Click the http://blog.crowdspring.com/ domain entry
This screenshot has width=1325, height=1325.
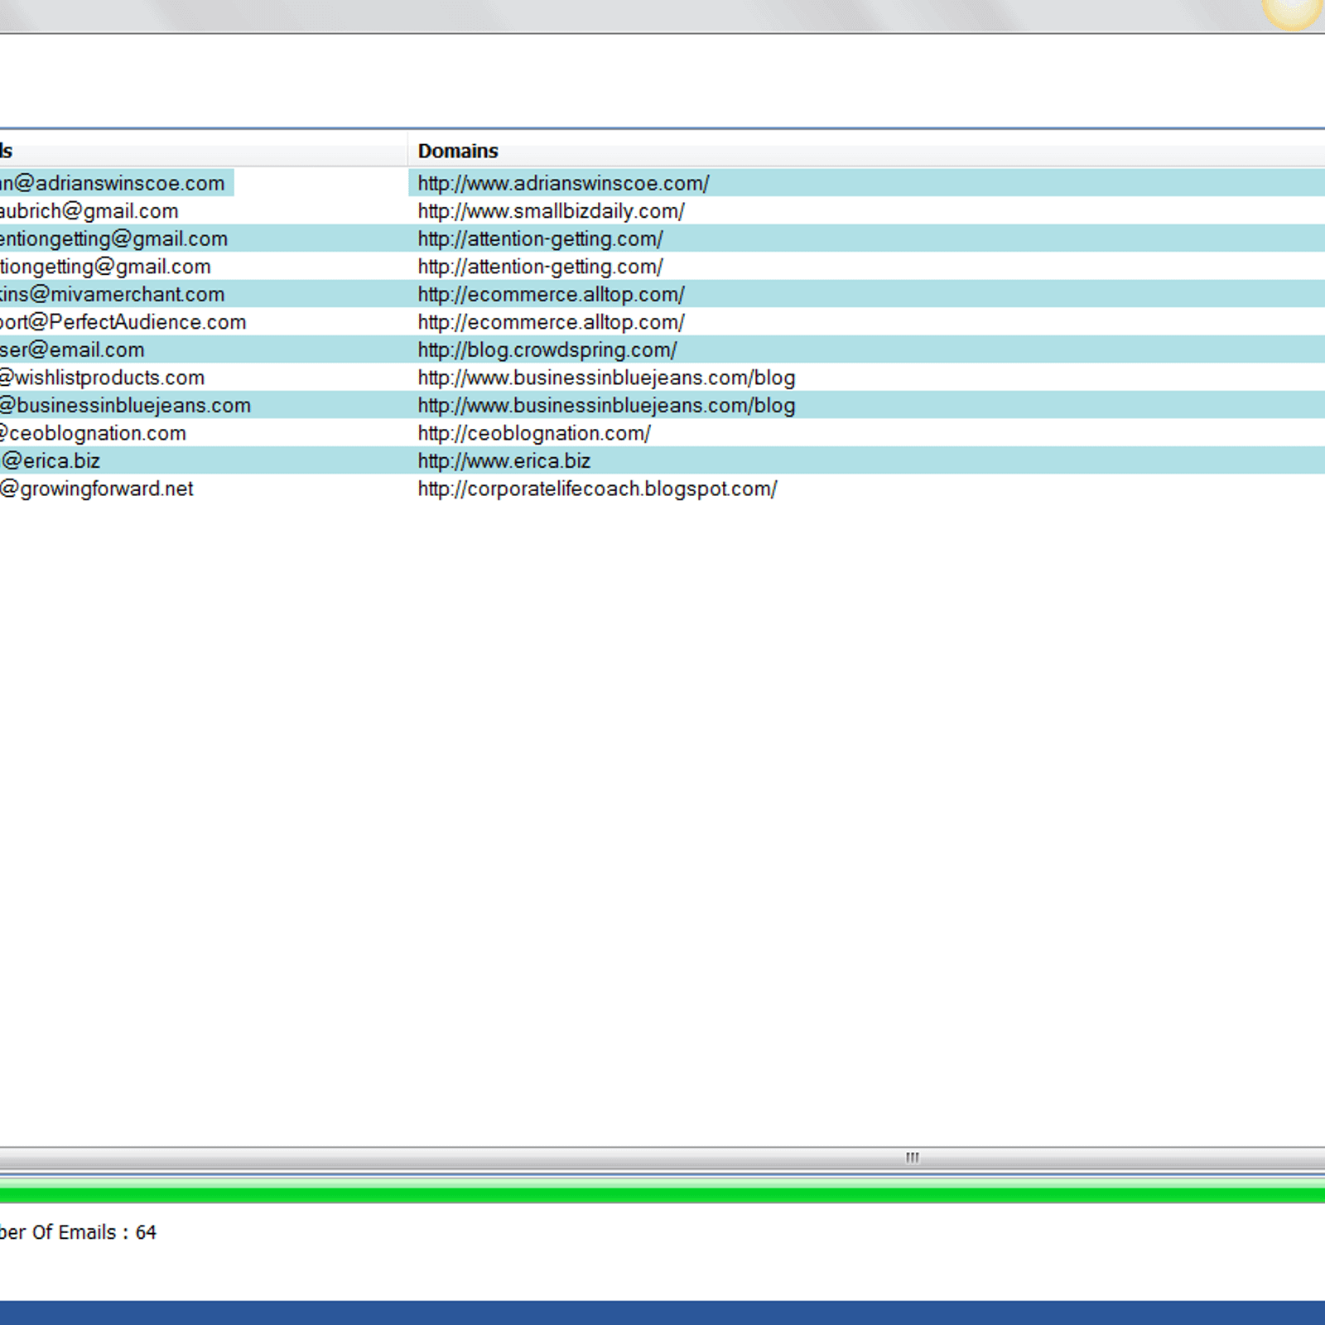(547, 349)
